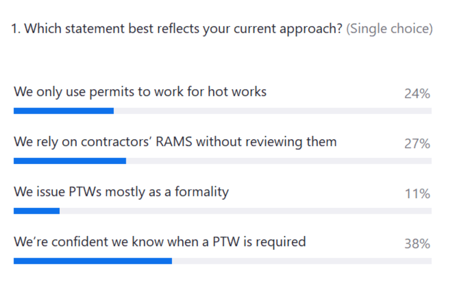
Task: Select 'We rely on contractors' RAMS without reviewing them'
Action: [x=175, y=142]
